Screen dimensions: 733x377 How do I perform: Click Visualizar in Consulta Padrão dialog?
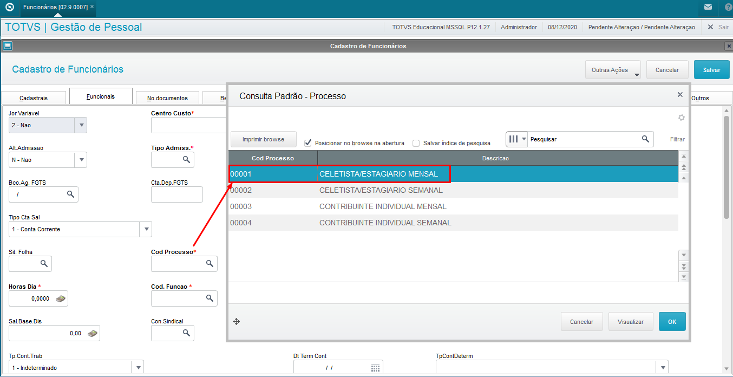tap(631, 322)
